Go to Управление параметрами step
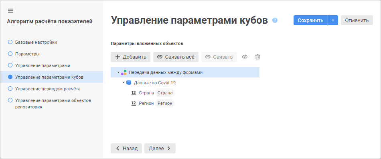The height and width of the screenshot is (159, 381). [x=43, y=65]
